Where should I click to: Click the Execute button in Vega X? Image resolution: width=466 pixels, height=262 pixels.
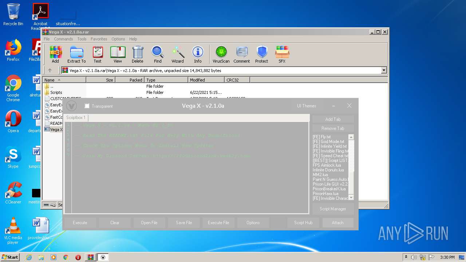pos(80,223)
